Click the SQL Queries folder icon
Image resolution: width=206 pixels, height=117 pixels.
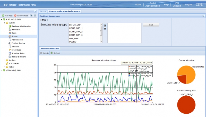click(x=7, y=63)
